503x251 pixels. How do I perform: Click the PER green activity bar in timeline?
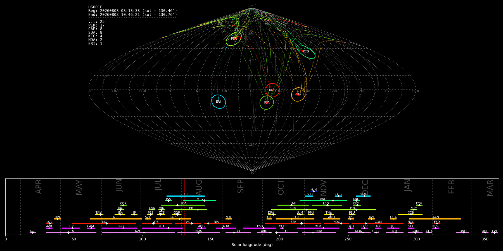point(190,210)
